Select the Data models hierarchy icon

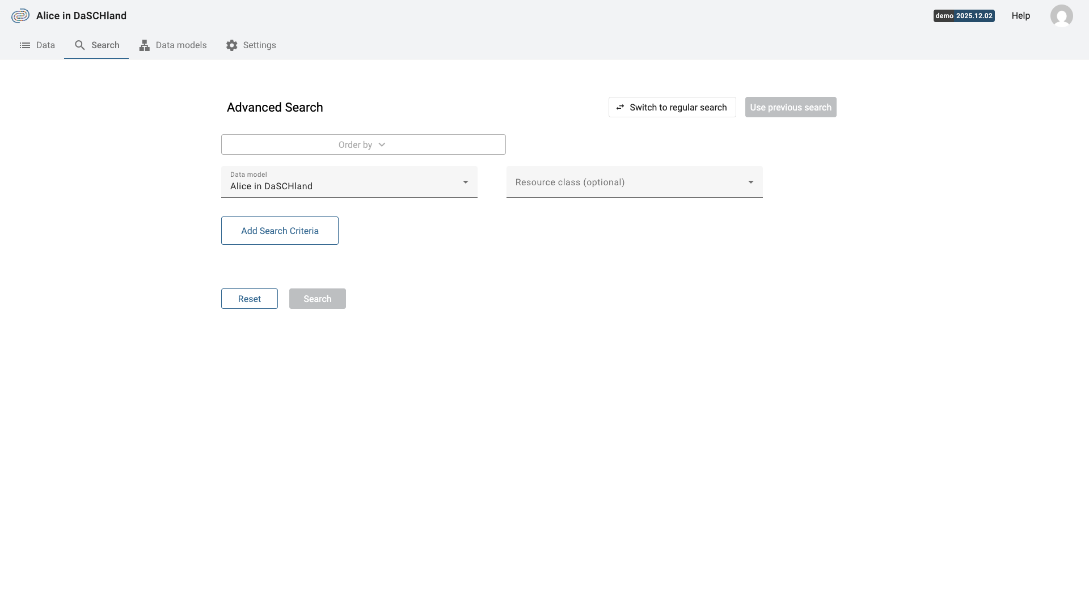144,45
